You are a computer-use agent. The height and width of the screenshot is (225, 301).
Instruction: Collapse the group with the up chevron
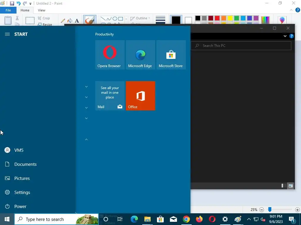(x=86, y=139)
